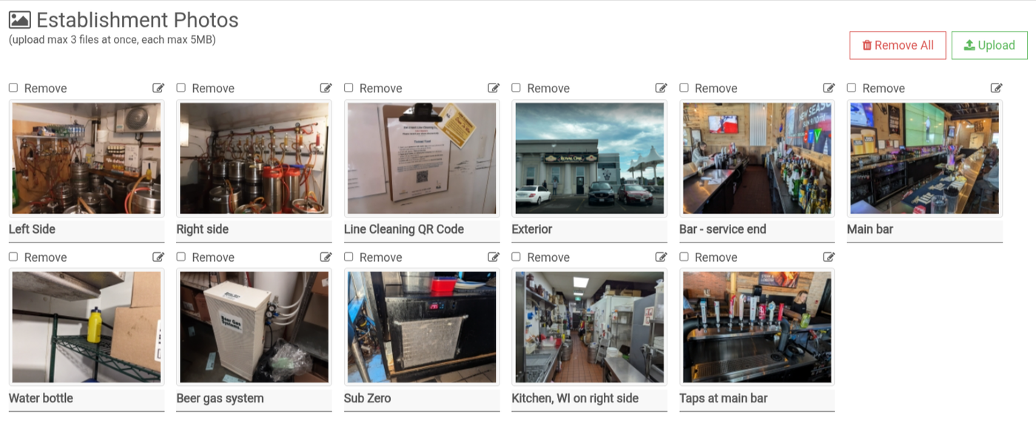Open edit icon for Sub Zero photo
Viewport: 1036px width, 423px height.
[494, 257]
